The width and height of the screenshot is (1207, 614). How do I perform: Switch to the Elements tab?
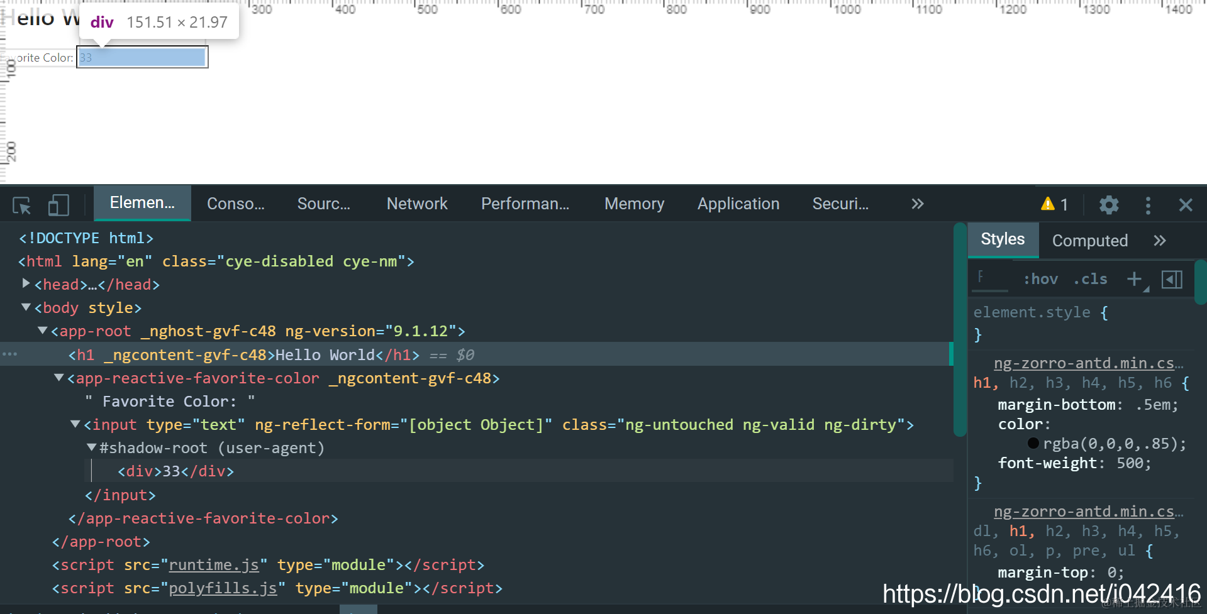(x=142, y=203)
